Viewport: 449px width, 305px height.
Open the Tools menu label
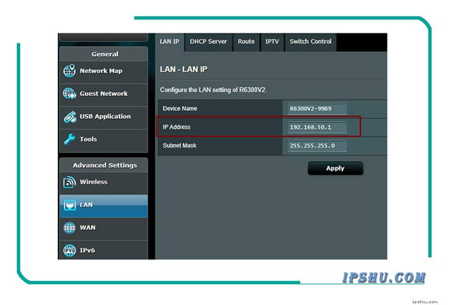click(89, 139)
